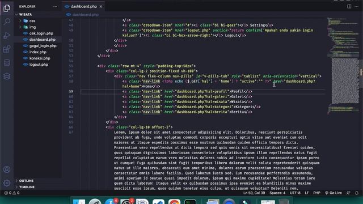This screenshot has height=204, width=363.
Task: Open the Dock app with badge 2
Action: pyautogui.click(x=126, y=202)
